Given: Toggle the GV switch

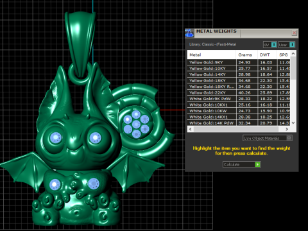Looking at the screenshot, I should point(270,45).
